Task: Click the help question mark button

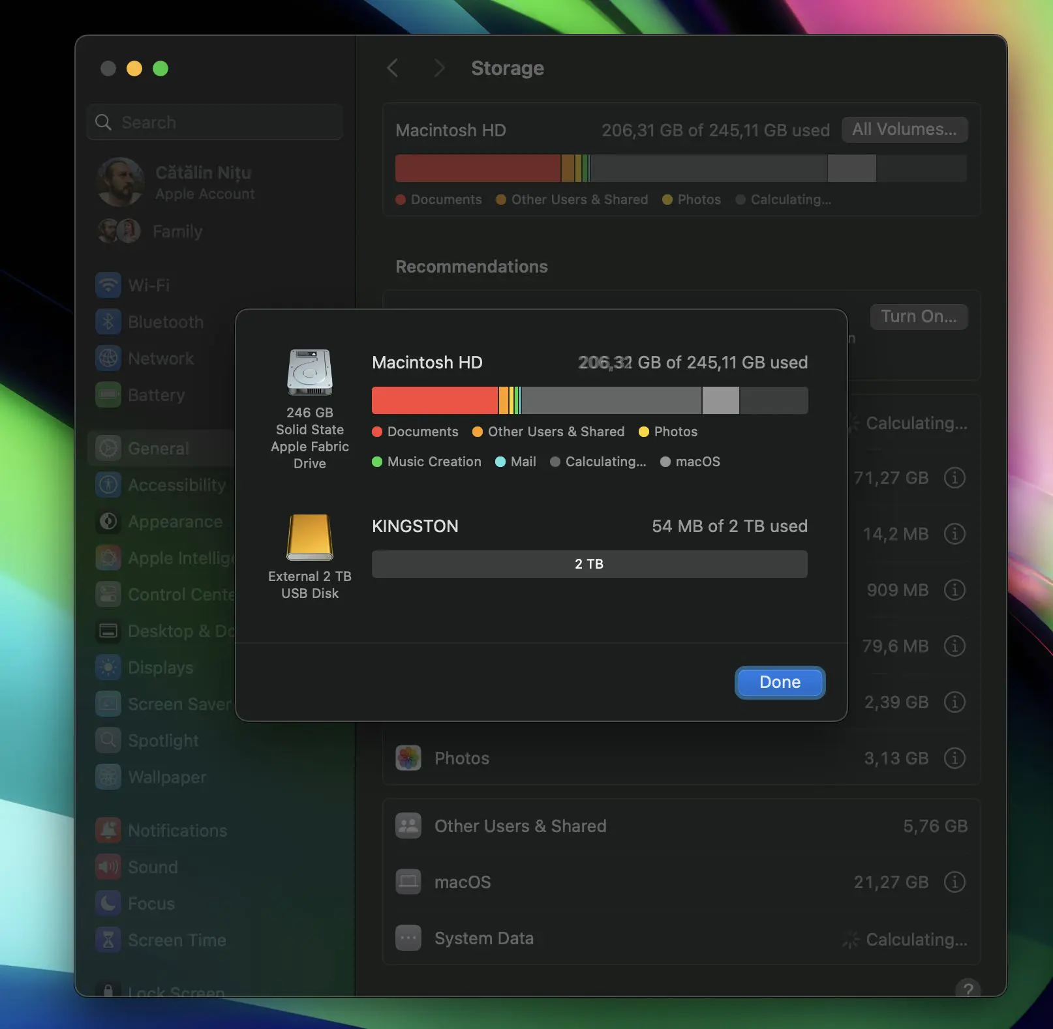Action: 968,989
